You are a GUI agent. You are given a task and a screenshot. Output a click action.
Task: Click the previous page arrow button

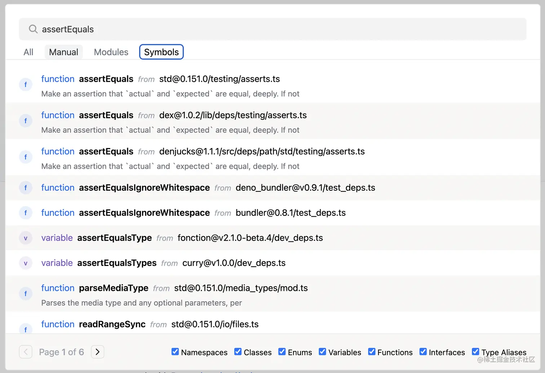[26, 352]
